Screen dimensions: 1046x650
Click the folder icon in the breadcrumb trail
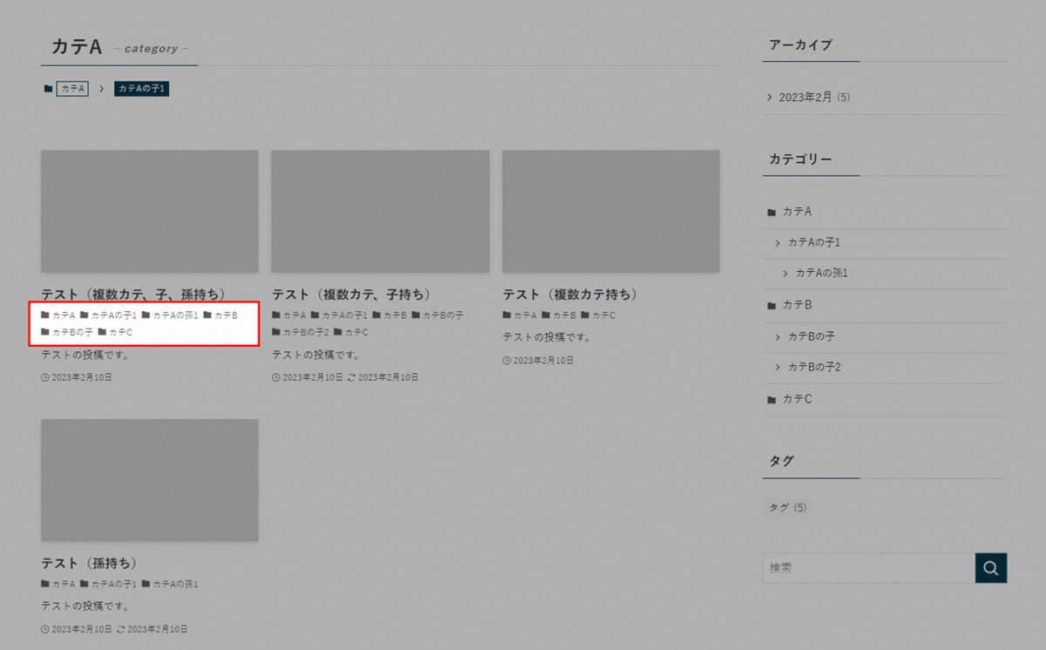(x=48, y=89)
